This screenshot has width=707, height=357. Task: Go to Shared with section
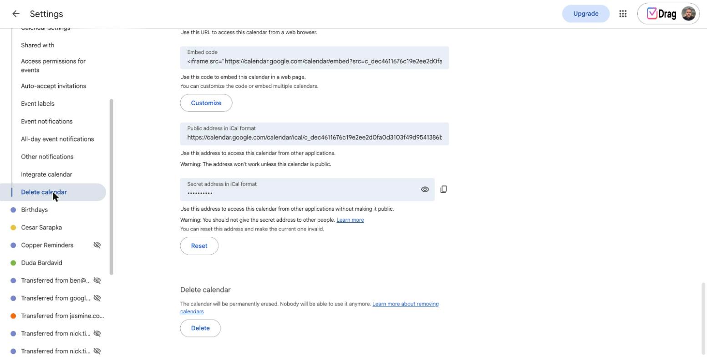coord(37,45)
